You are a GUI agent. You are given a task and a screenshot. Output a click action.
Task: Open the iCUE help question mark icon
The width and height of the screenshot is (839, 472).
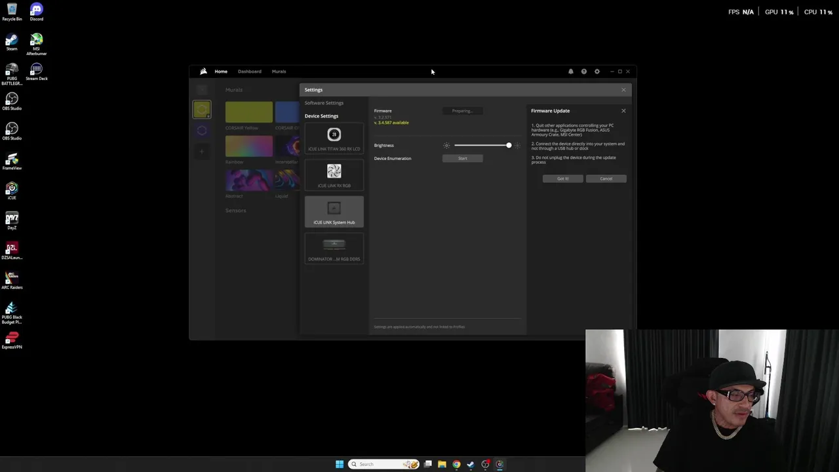(584, 71)
